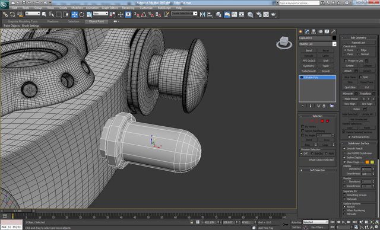380x230 pixels.
Task: Click the black object color swatch
Action: 334,38
